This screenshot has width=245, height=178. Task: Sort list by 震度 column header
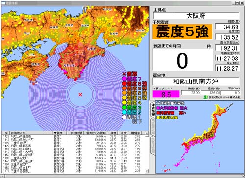pyautogui.click(x=60, y=133)
